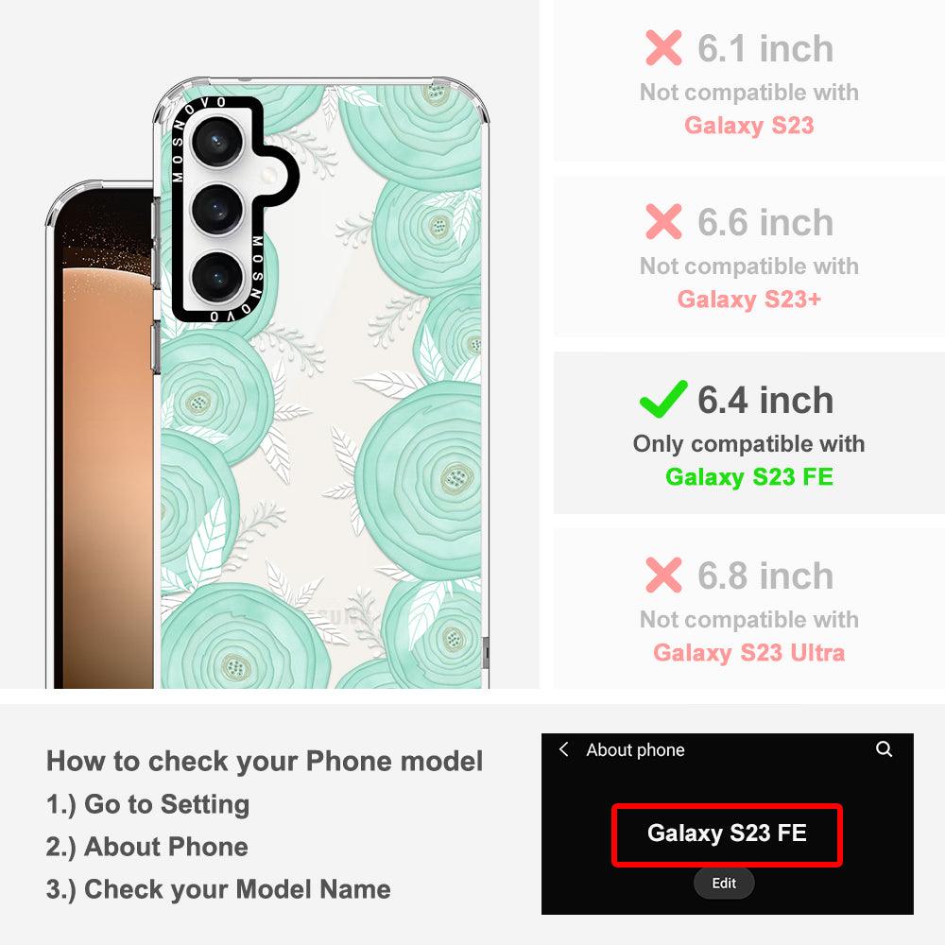Select the Galaxy S23 Ultra label

click(x=749, y=652)
